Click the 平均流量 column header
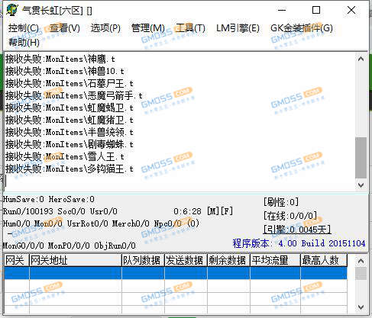 pyautogui.click(x=275, y=260)
